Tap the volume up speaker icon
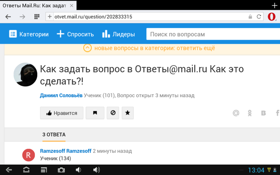Viewport: 280px width, 175px height. pos(97,170)
